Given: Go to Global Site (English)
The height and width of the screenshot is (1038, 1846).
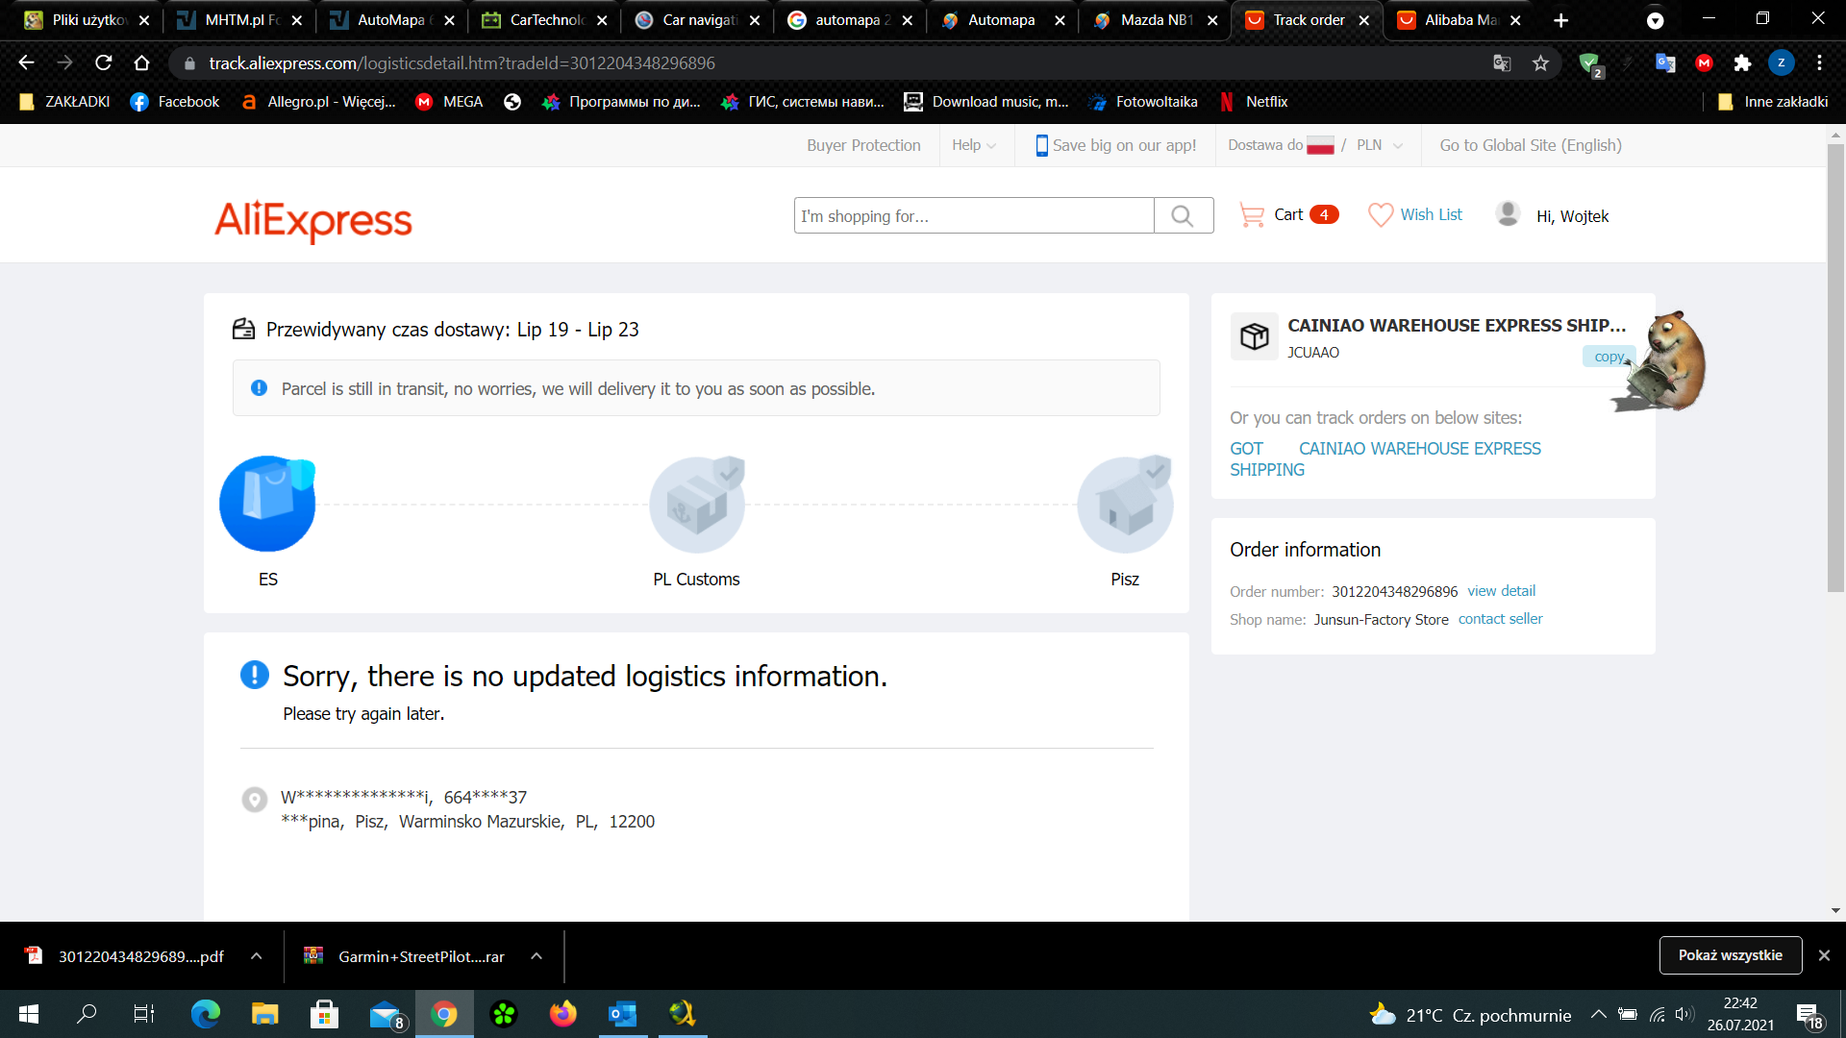Looking at the screenshot, I should tap(1530, 145).
